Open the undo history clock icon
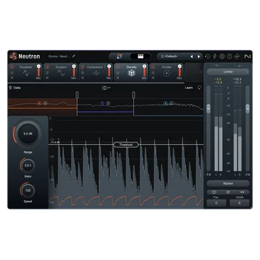Image resolution: width=260 pixels, height=260 pixels. click(207, 56)
